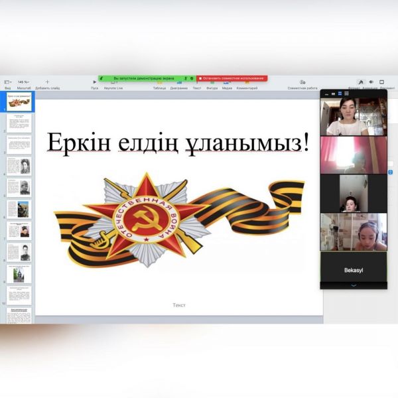Image resolution: width=398 pixels, height=398 pixels.
Task: Expand the Zoom participant strip down arrow
Action: point(353,285)
